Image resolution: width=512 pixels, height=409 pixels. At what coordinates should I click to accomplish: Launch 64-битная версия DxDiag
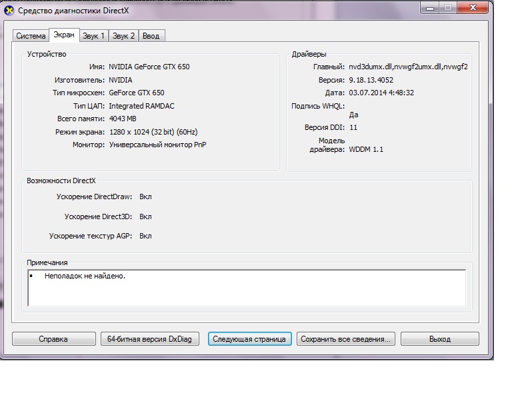point(149,339)
